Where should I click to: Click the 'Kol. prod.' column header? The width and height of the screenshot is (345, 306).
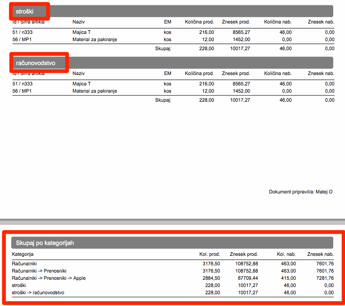(x=210, y=254)
